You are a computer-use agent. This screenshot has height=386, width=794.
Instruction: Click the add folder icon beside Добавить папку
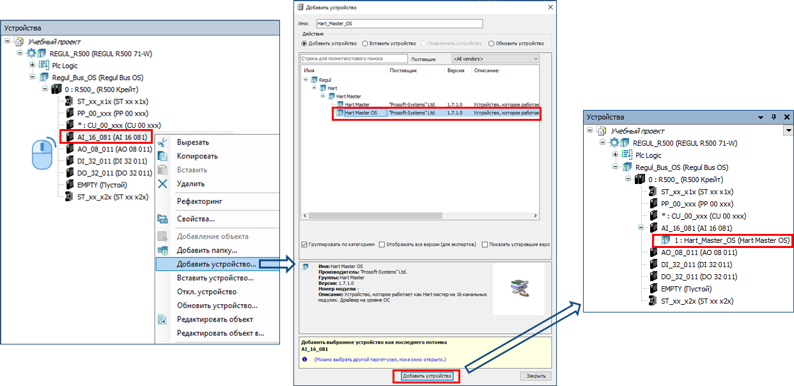point(162,250)
